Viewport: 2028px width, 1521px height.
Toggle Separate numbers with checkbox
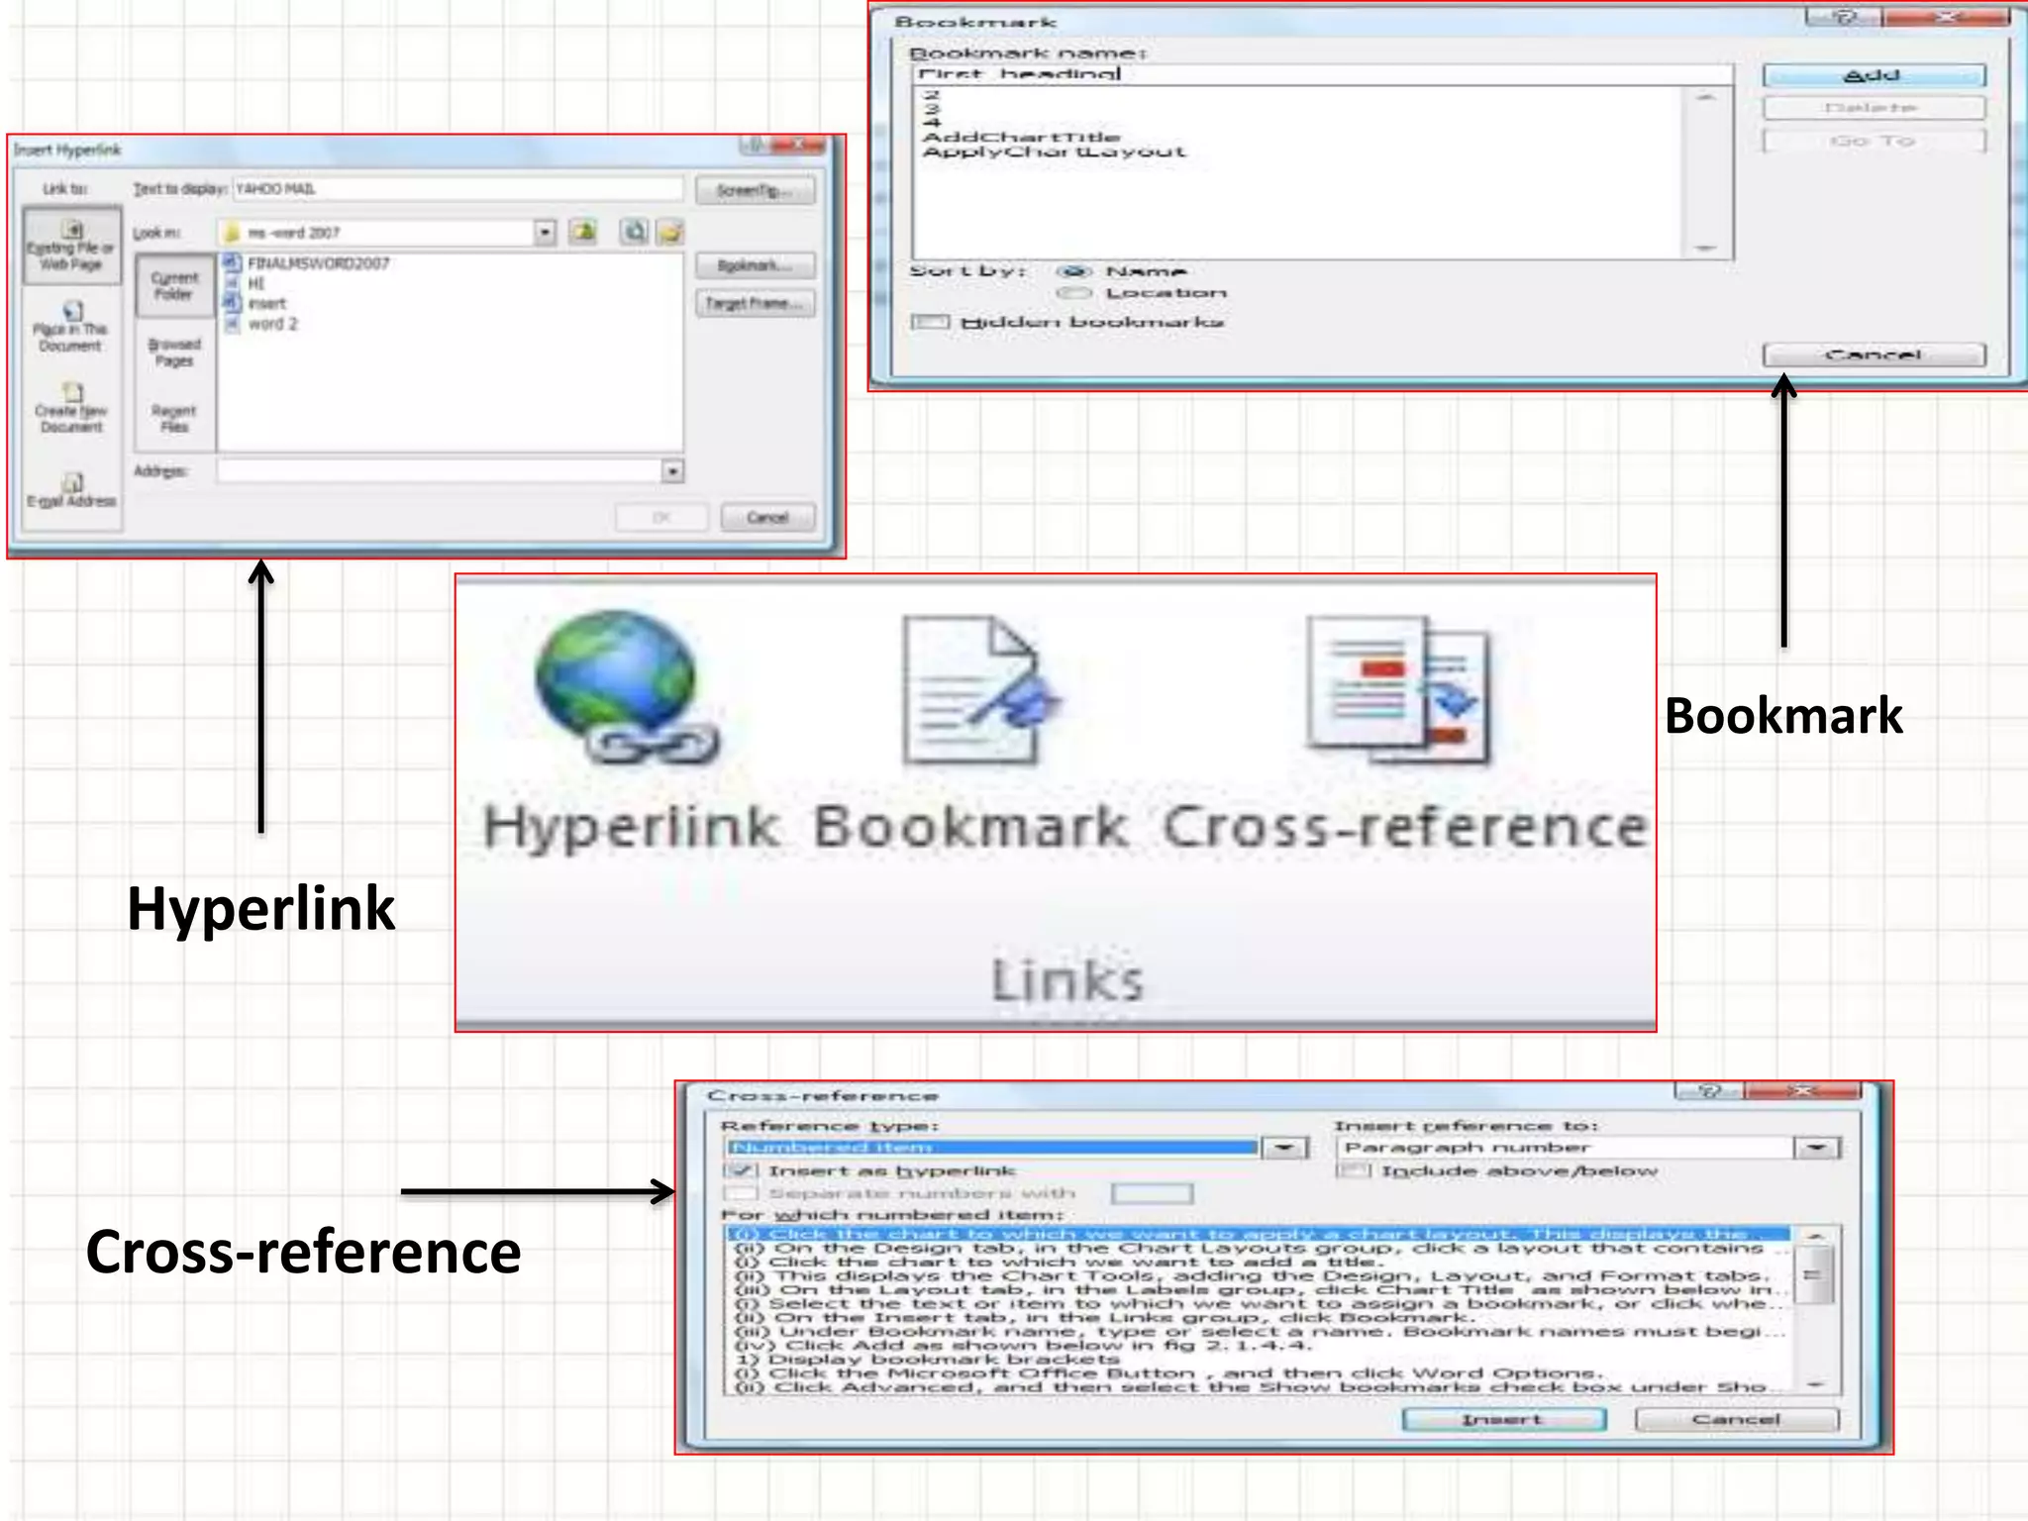(741, 1193)
